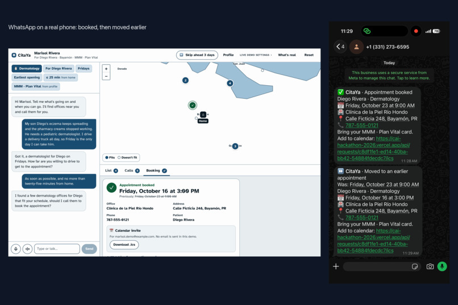The height and width of the screenshot is (305, 458).
Task: Toggle the Dermatology filter chip
Action: 27,69
